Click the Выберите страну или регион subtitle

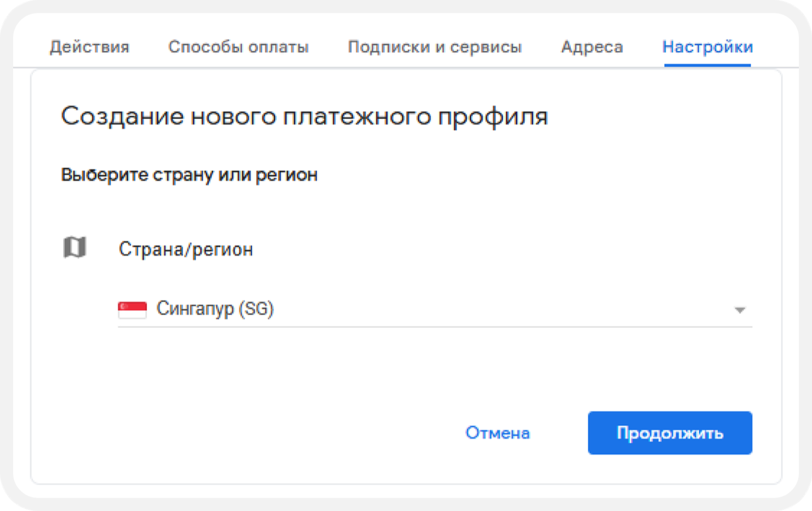tap(189, 175)
